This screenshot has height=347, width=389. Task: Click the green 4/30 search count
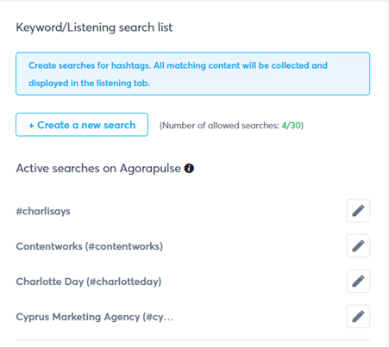pyautogui.click(x=291, y=126)
